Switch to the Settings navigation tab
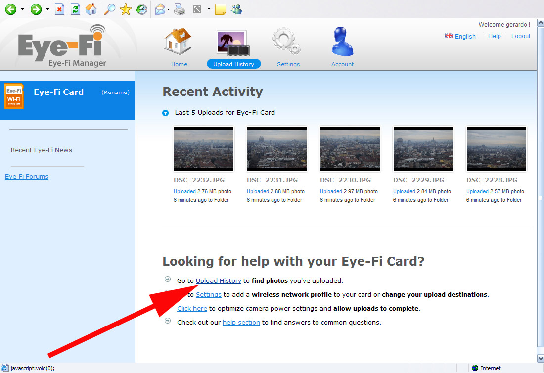The image size is (544, 373). click(x=288, y=64)
